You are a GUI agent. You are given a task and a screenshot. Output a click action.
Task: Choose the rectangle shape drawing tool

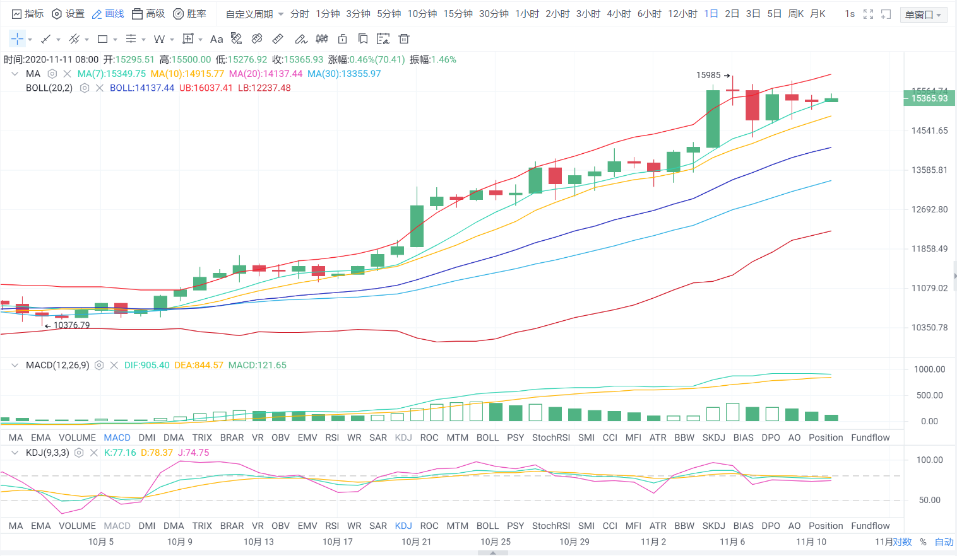(x=102, y=39)
